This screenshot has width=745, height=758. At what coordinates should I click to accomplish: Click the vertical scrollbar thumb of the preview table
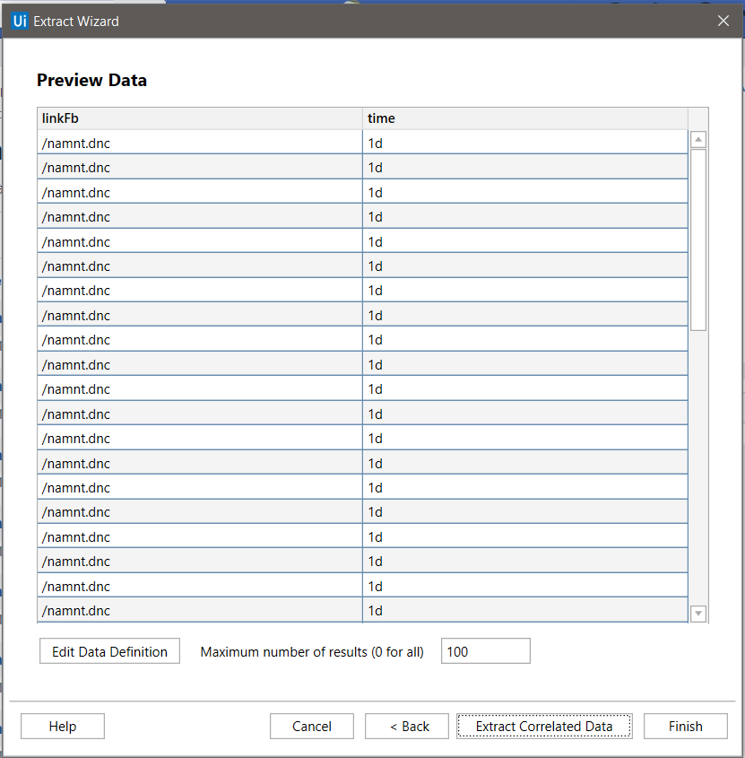(698, 240)
